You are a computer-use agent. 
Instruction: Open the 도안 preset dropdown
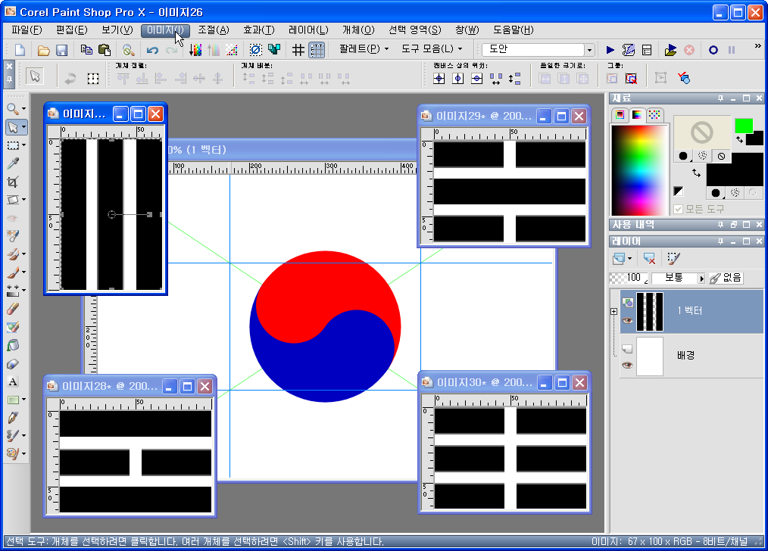588,49
